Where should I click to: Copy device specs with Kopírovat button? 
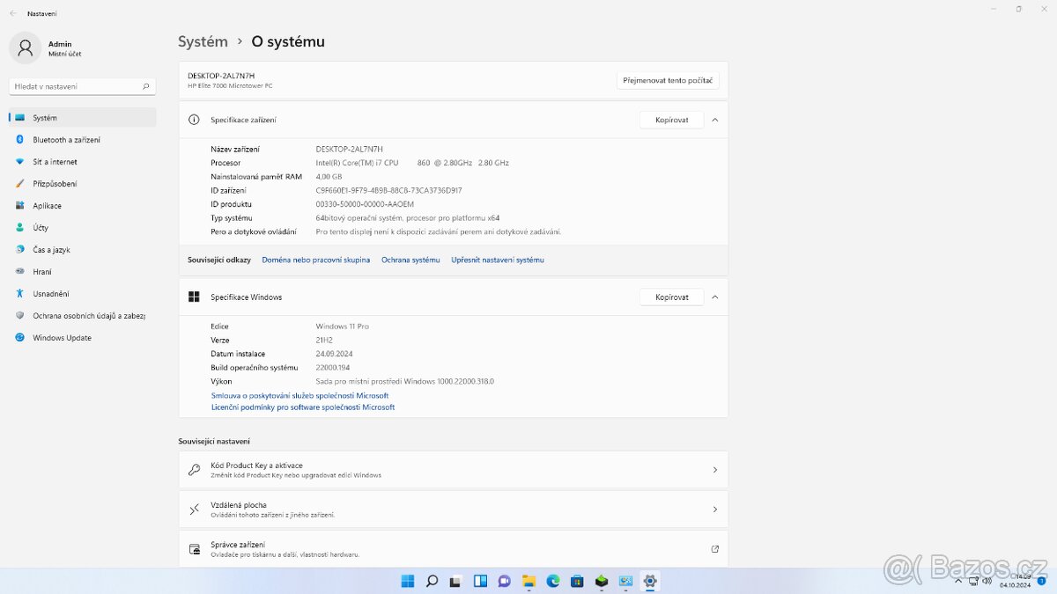point(671,120)
